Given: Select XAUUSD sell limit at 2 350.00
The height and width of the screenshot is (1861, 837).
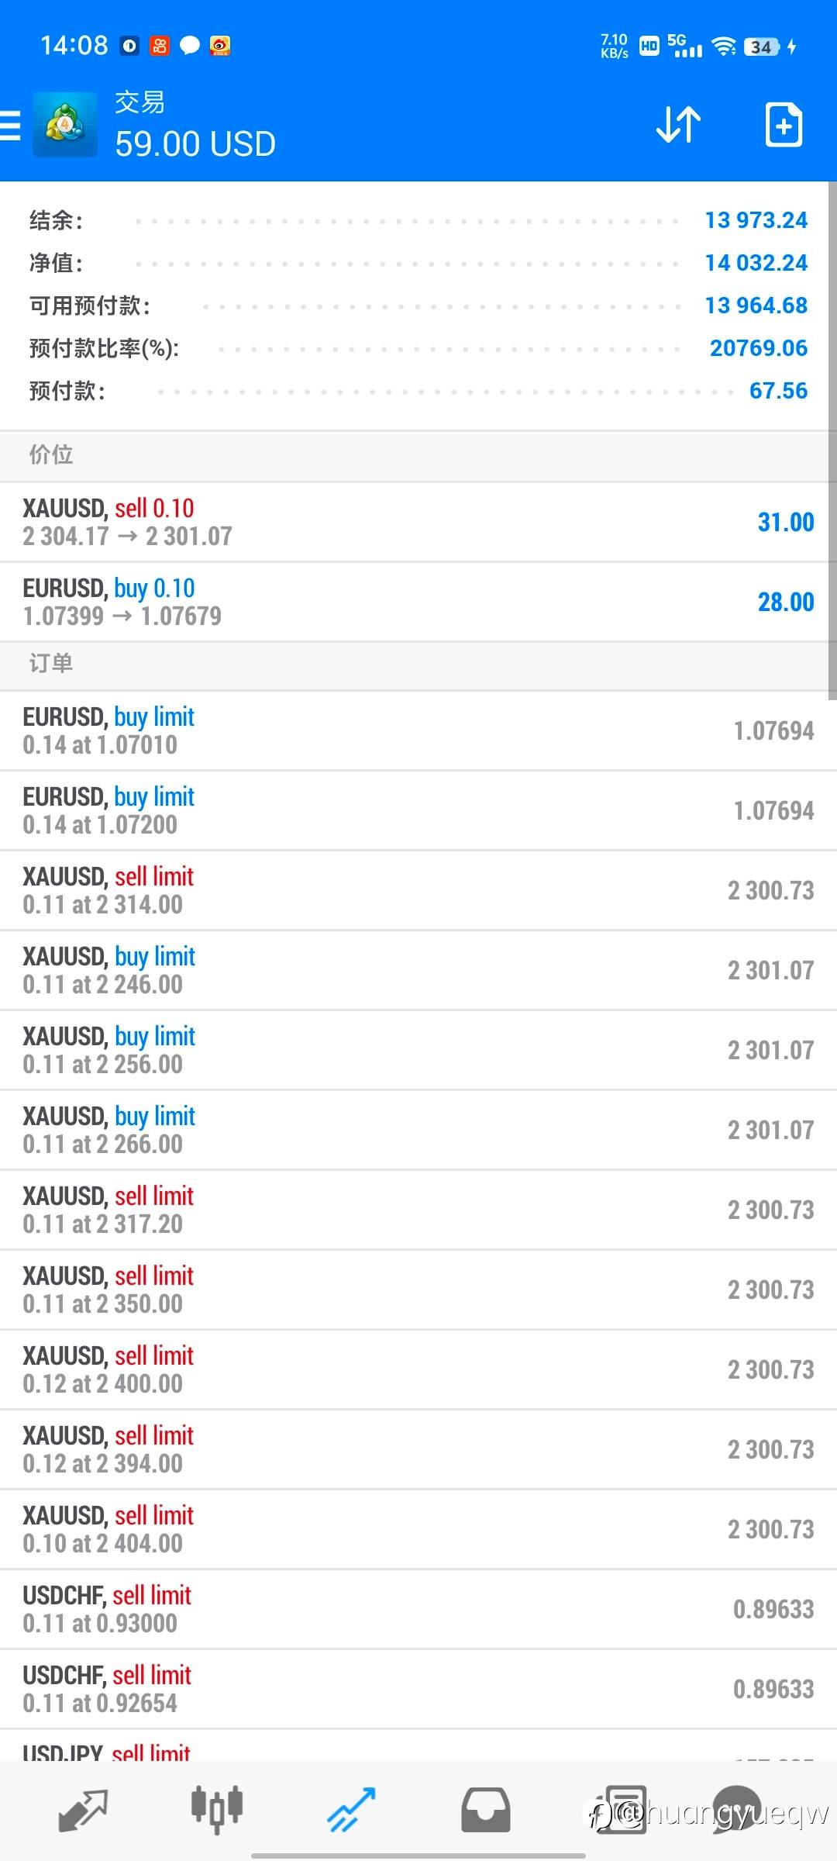Looking at the screenshot, I should [x=418, y=1290].
